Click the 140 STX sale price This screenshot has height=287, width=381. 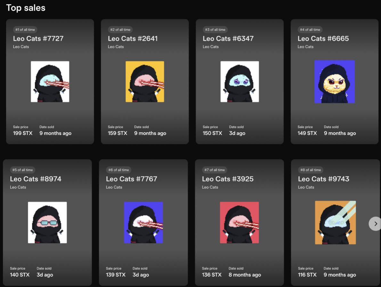pyautogui.click(x=20, y=275)
